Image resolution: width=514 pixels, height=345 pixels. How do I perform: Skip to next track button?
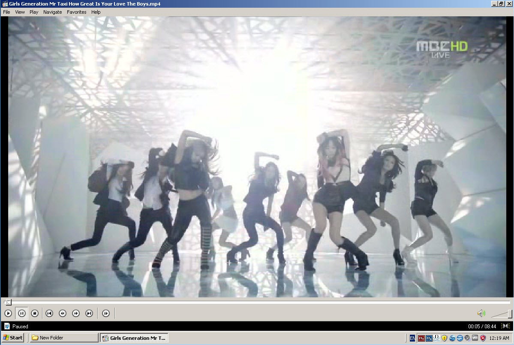pyautogui.click(x=89, y=313)
